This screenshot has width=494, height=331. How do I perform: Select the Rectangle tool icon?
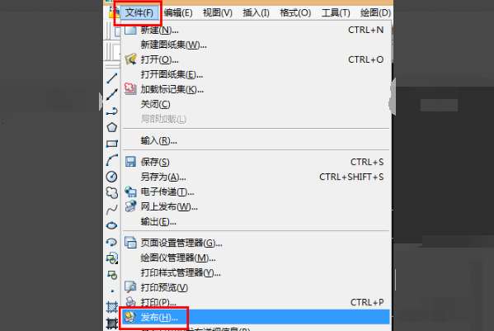tap(112, 144)
